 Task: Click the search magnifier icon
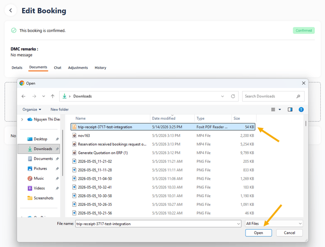click(x=298, y=96)
